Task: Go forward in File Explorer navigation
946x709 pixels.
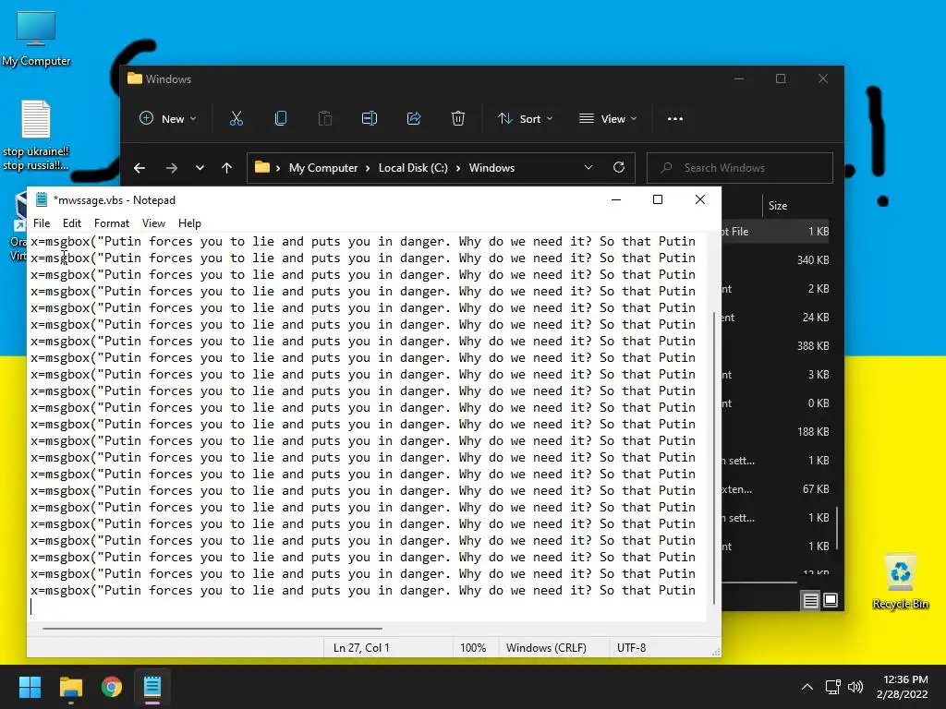Action: pos(171,168)
